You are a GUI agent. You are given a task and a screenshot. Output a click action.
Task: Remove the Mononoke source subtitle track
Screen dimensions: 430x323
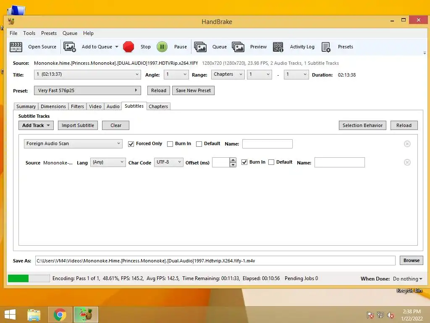point(407,162)
